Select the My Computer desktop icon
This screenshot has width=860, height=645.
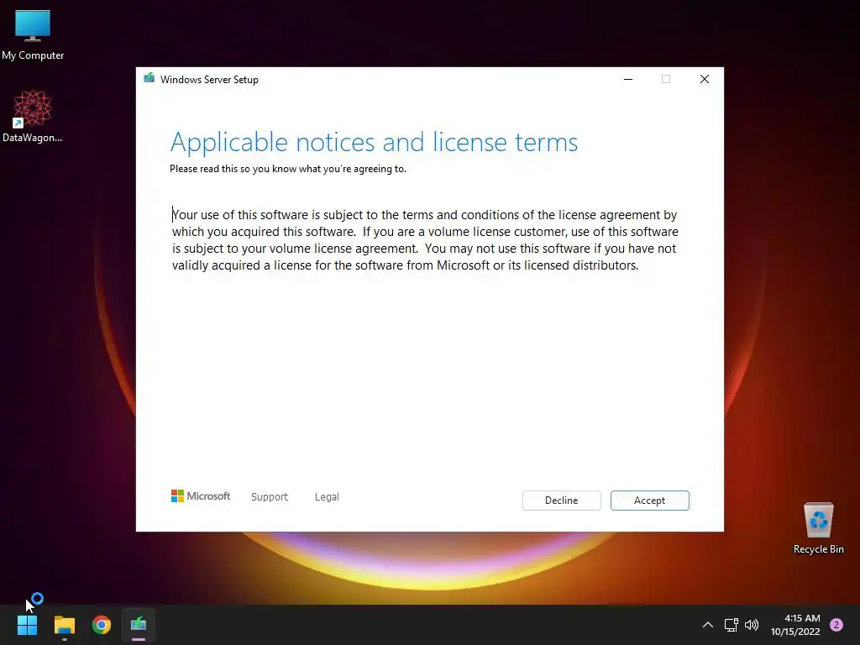tap(33, 35)
